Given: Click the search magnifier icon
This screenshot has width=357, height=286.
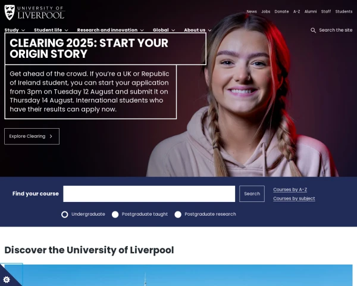Looking at the screenshot, I should pyautogui.click(x=314, y=30).
